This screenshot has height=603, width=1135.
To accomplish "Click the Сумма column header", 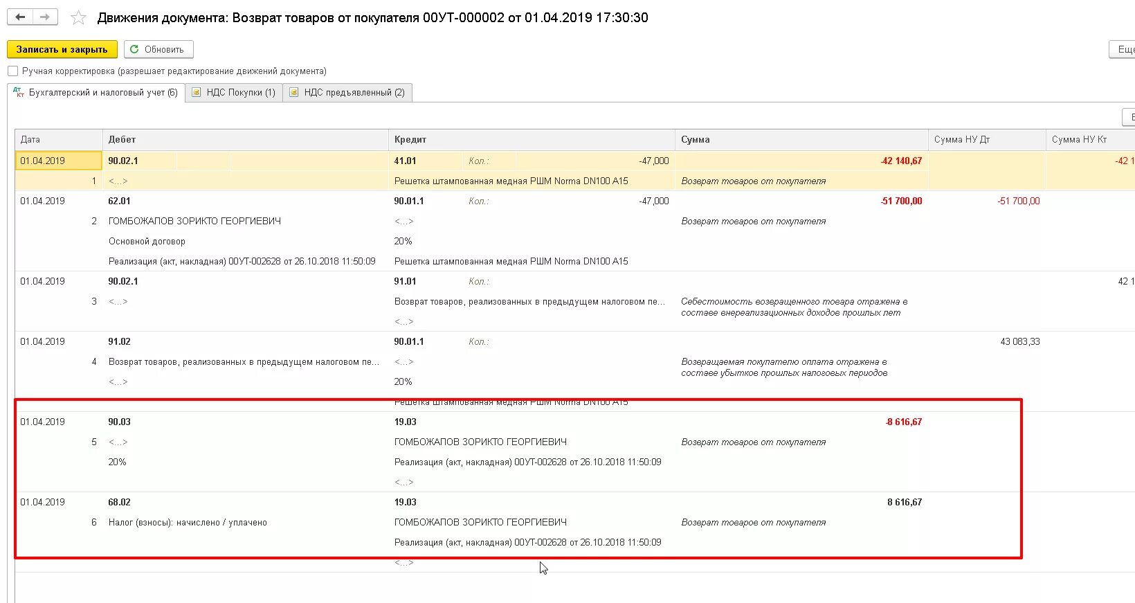I will pos(802,139).
